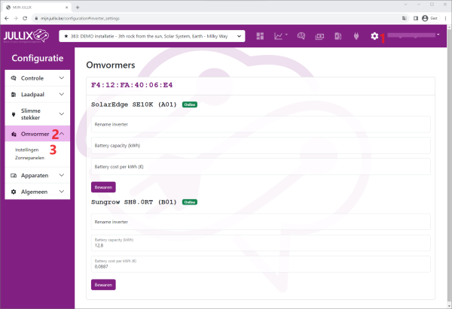Open the money tariff icon
Image resolution: width=452 pixels, height=309 pixels.
point(319,36)
